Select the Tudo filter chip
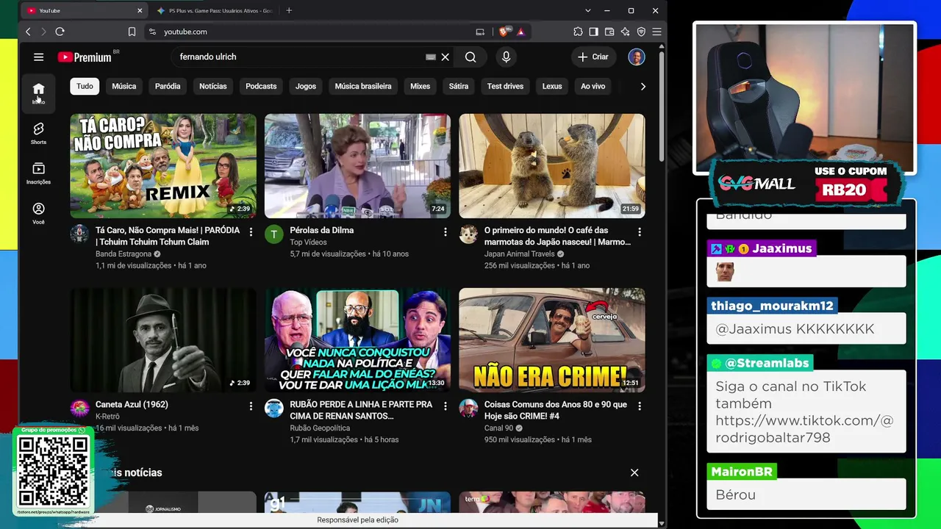This screenshot has height=529, width=941. click(85, 86)
